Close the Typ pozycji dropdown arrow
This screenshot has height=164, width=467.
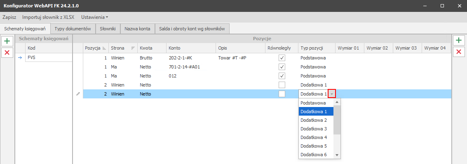332,94
